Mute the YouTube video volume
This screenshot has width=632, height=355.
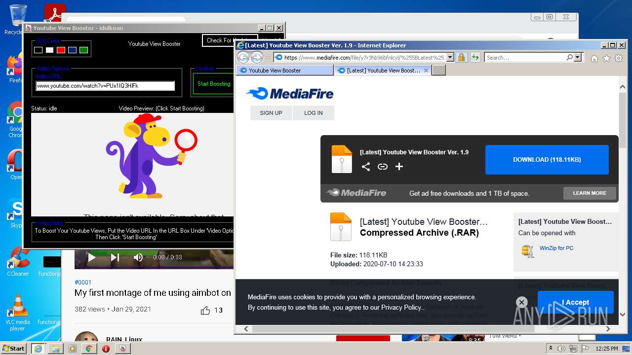click(138, 257)
